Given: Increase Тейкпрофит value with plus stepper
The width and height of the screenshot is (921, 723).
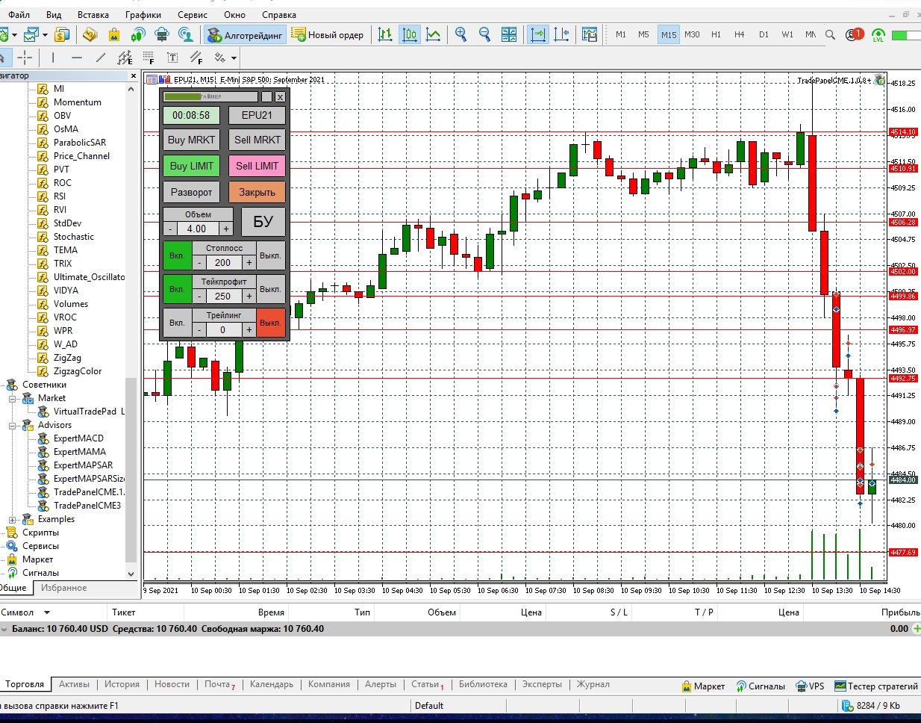Looking at the screenshot, I should tap(249, 297).
